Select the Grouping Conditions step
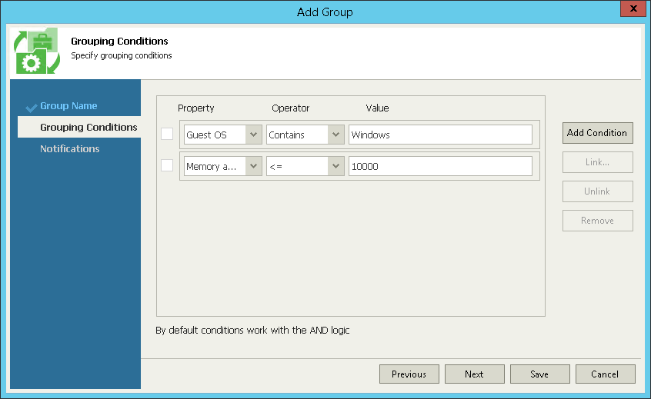Image resolution: width=651 pixels, height=399 pixels. tap(88, 128)
